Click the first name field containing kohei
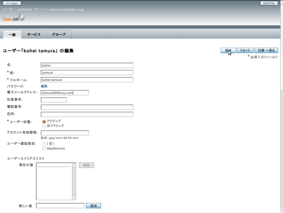The image size is (284, 213). coord(87,65)
